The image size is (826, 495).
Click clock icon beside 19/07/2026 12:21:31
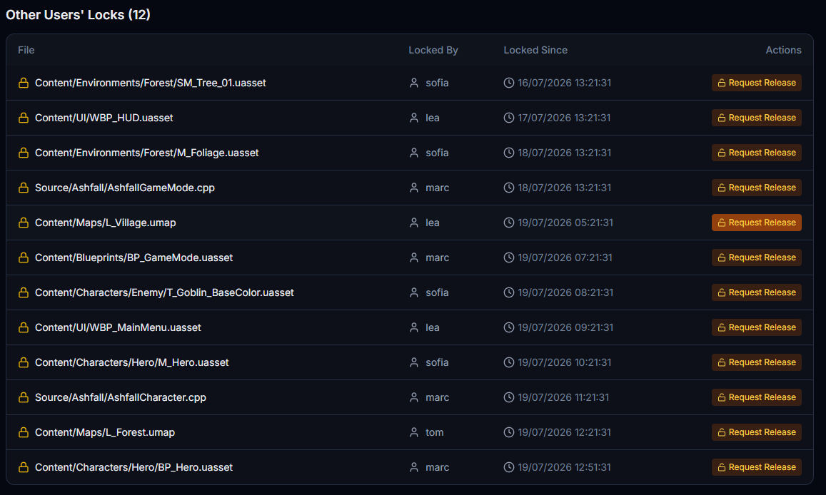509,432
